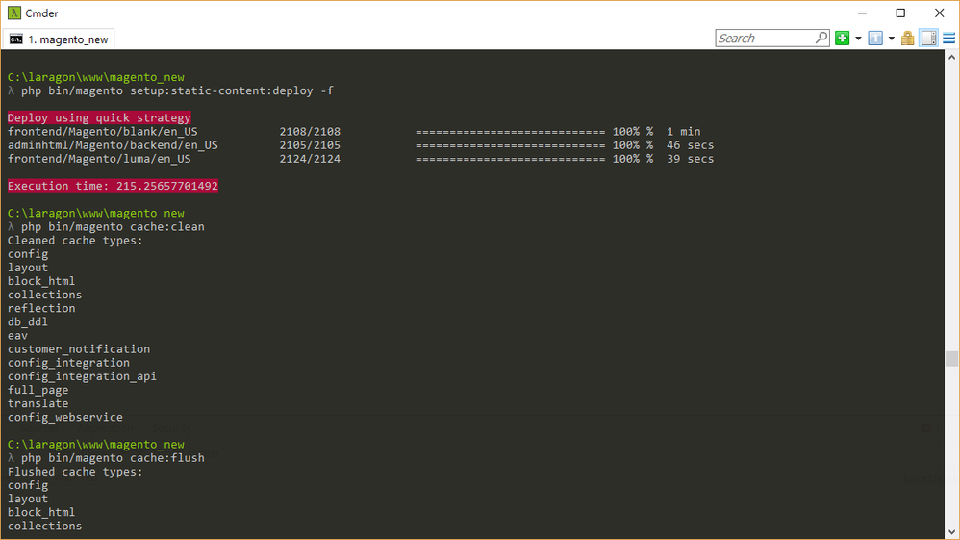Focus the Search input field
Image resolution: width=960 pixels, height=540 pixels.
765,39
